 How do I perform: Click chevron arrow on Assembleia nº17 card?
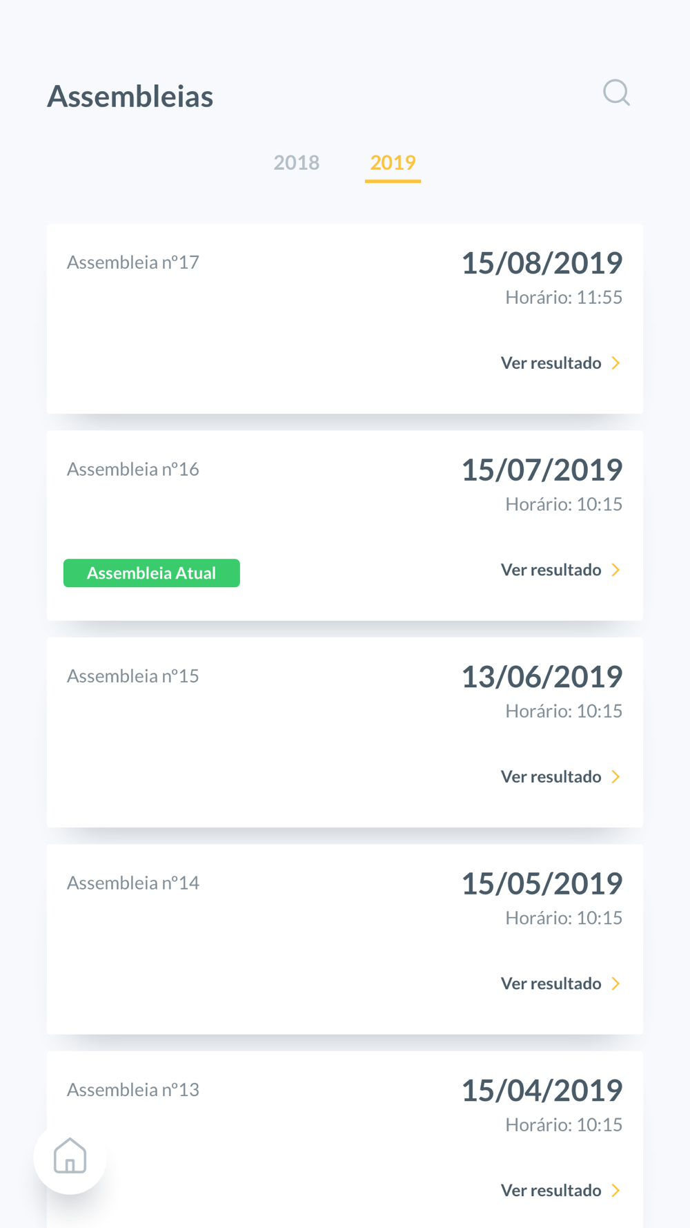click(616, 363)
